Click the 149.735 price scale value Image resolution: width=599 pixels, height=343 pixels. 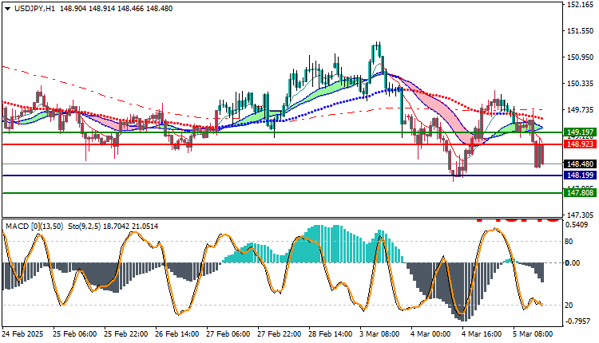[581, 110]
